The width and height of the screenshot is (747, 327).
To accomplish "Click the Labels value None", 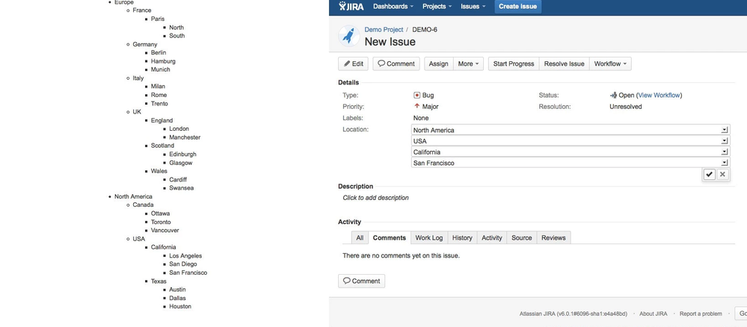I will 421,117.
